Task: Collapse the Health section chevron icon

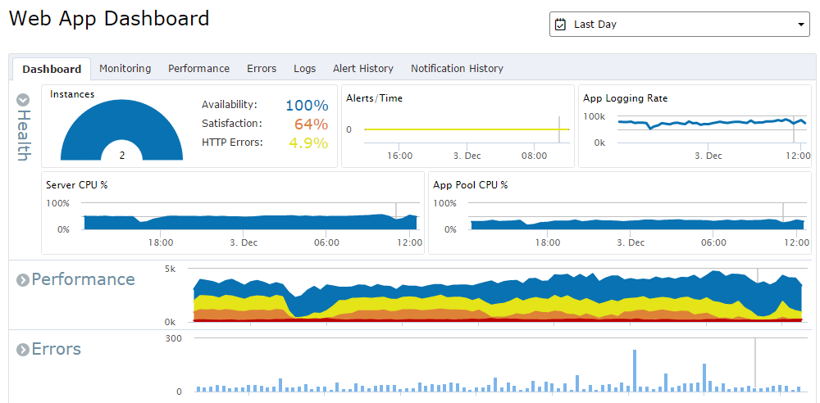Action: 23,100
